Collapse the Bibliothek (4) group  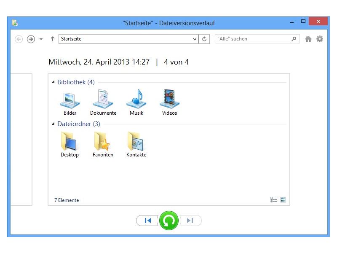pyautogui.click(x=53, y=82)
